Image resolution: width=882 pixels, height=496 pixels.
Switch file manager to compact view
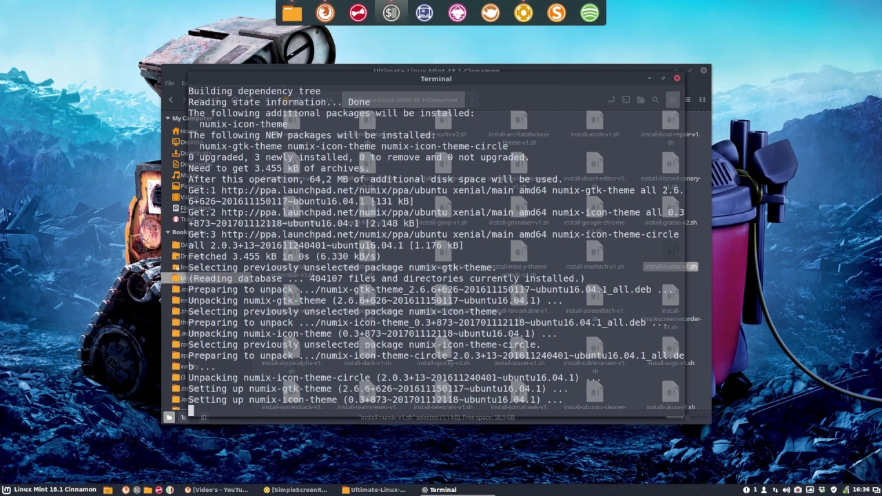702,100
